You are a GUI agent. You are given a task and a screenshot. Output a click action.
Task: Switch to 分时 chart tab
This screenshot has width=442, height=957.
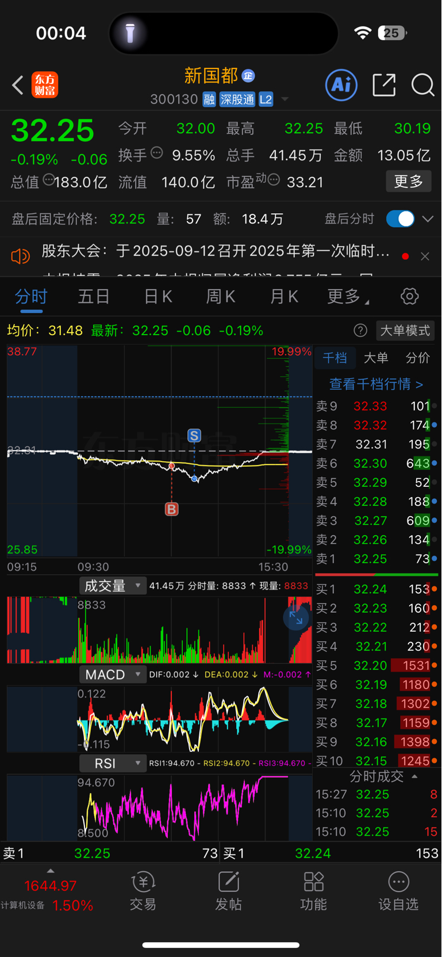pyautogui.click(x=31, y=297)
